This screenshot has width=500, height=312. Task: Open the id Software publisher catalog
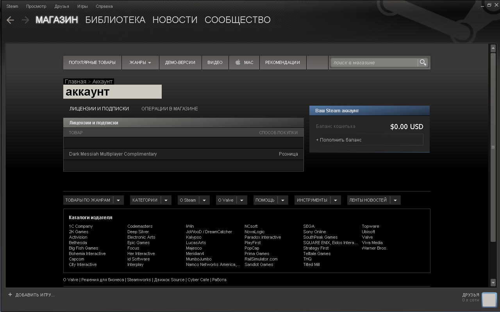pos(138,259)
